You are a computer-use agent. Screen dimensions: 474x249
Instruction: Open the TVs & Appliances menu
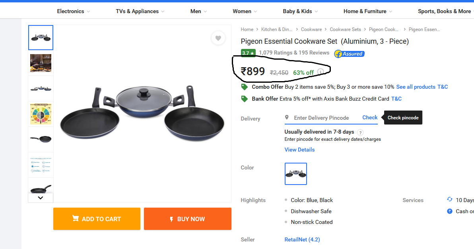coord(137,11)
